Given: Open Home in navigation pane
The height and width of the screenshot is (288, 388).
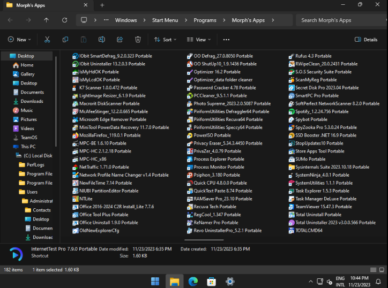Looking at the screenshot, I should coord(27,65).
